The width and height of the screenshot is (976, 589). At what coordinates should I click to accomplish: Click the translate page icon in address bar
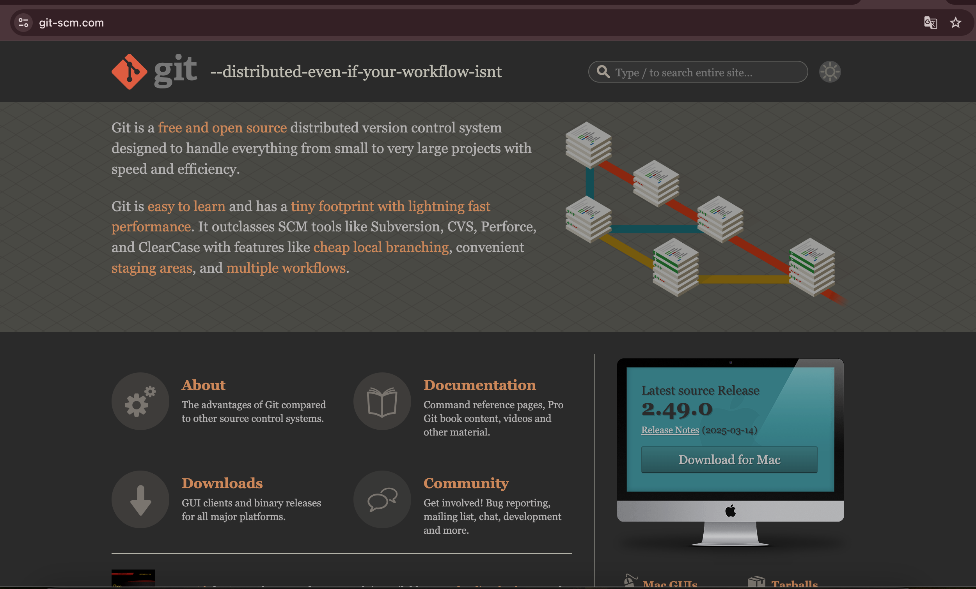tap(930, 23)
